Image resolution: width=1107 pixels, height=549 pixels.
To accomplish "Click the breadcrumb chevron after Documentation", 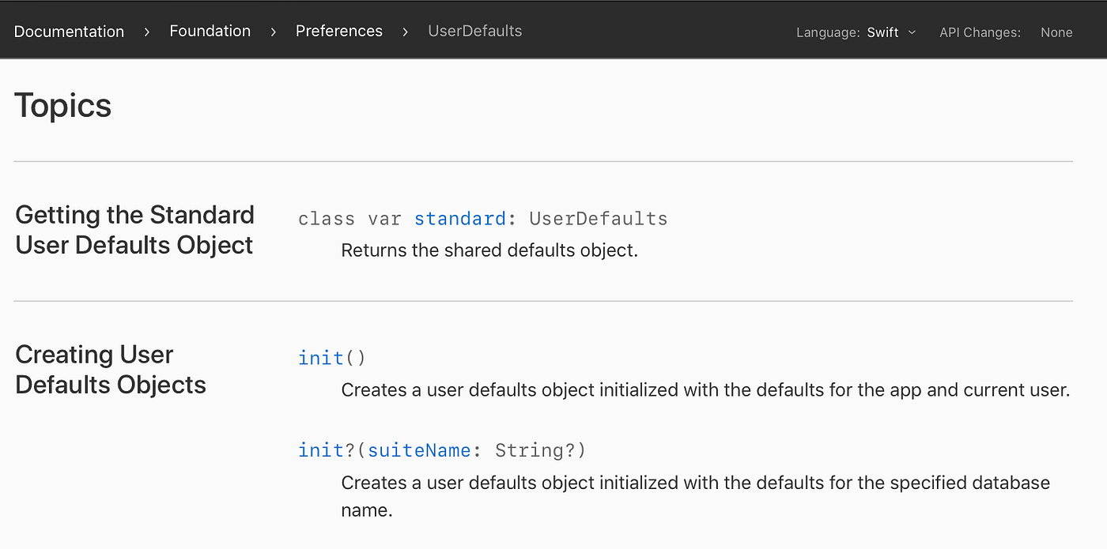I will click(x=146, y=32).
